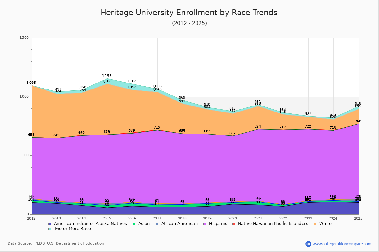This screenshot has height=252, width=379.
Task: Click the Data Source IPEDS text
Action: (56, 243)
